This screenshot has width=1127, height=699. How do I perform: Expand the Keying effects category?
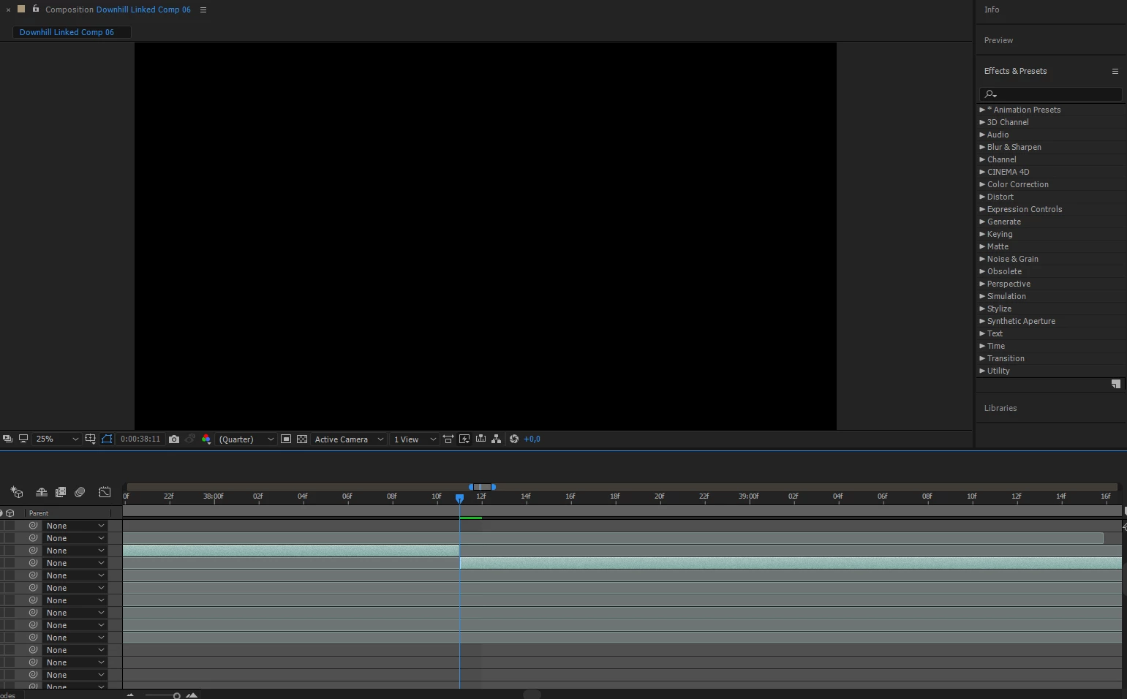(x=982, y=234)
